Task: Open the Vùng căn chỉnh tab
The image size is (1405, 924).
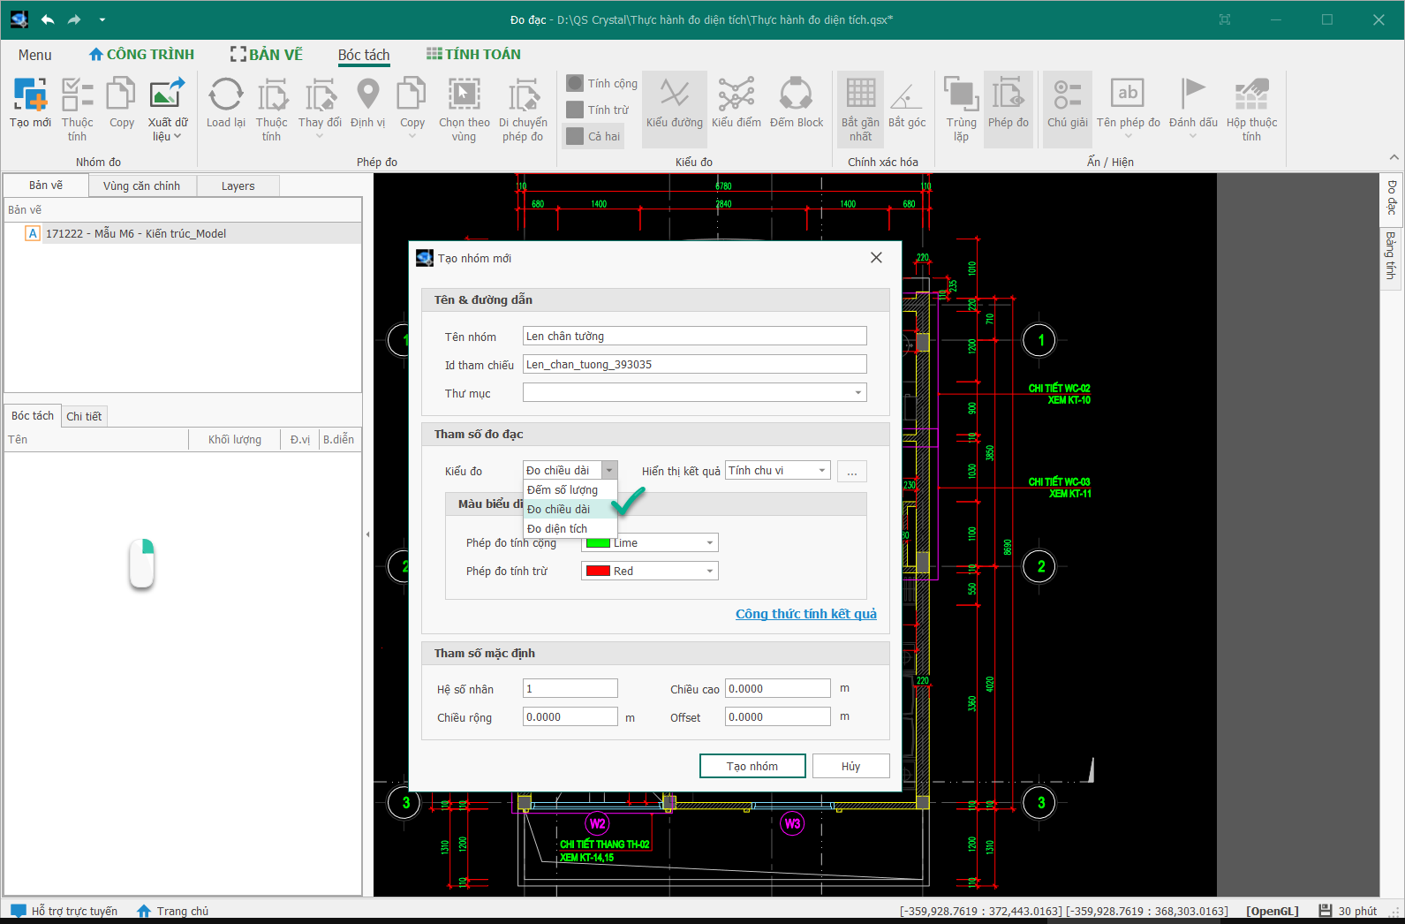Action: [141, 186]
